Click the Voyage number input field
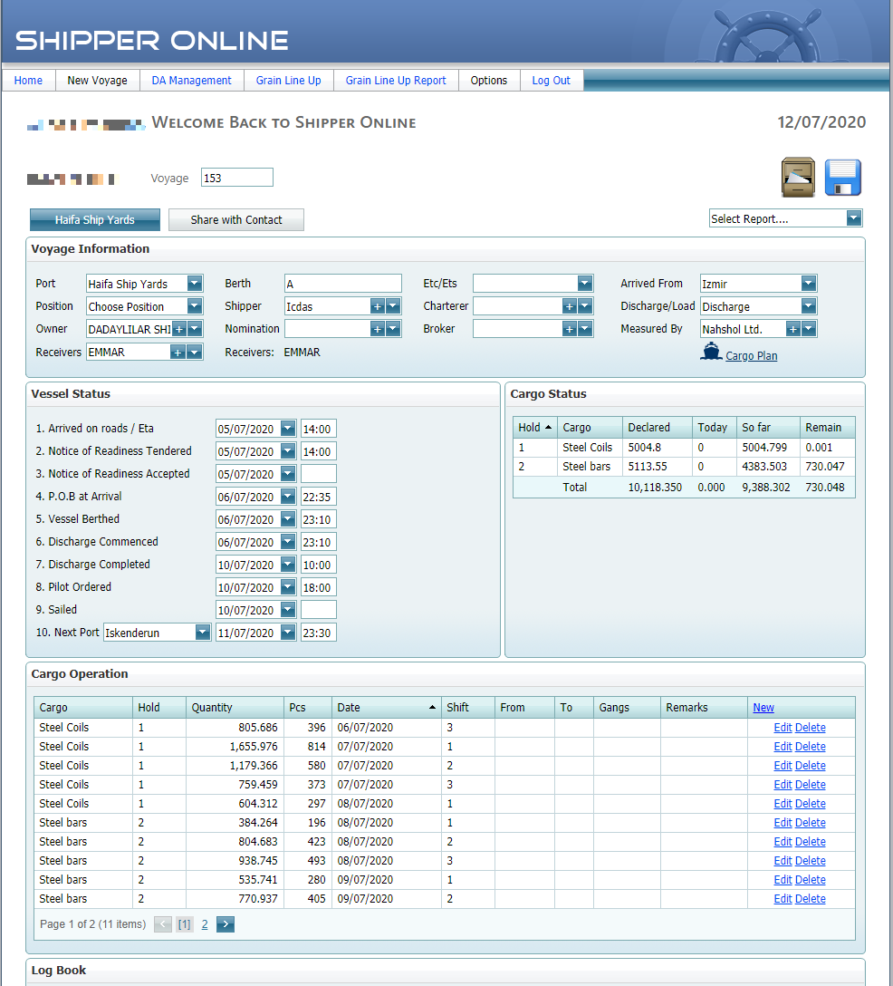Screen dimensions: 893x986 point(236,179)
